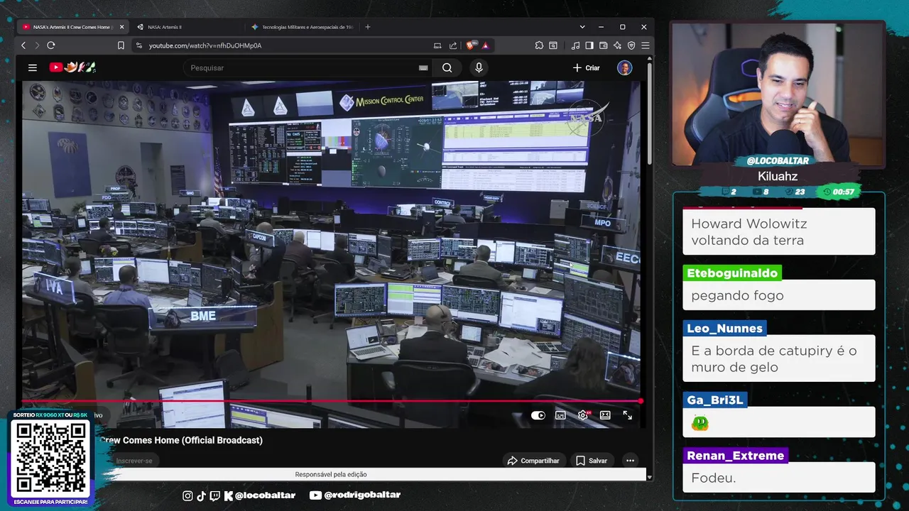Open site settings icon beside the URL

[139, 45]
